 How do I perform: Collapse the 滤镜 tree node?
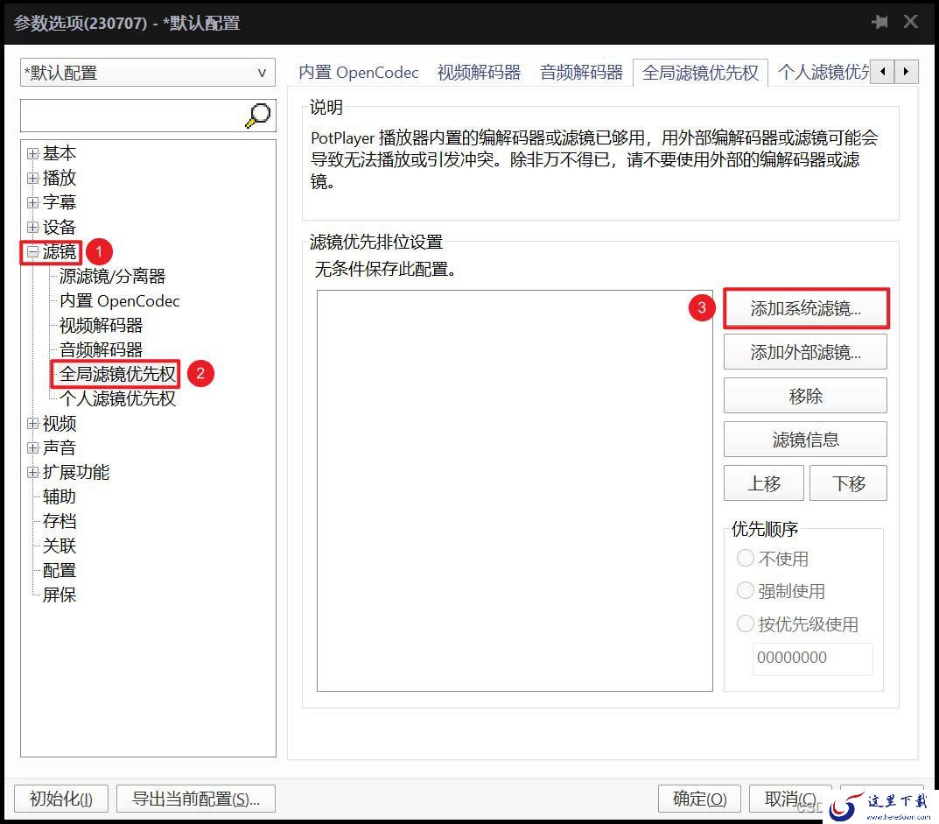tap(33, 251)
